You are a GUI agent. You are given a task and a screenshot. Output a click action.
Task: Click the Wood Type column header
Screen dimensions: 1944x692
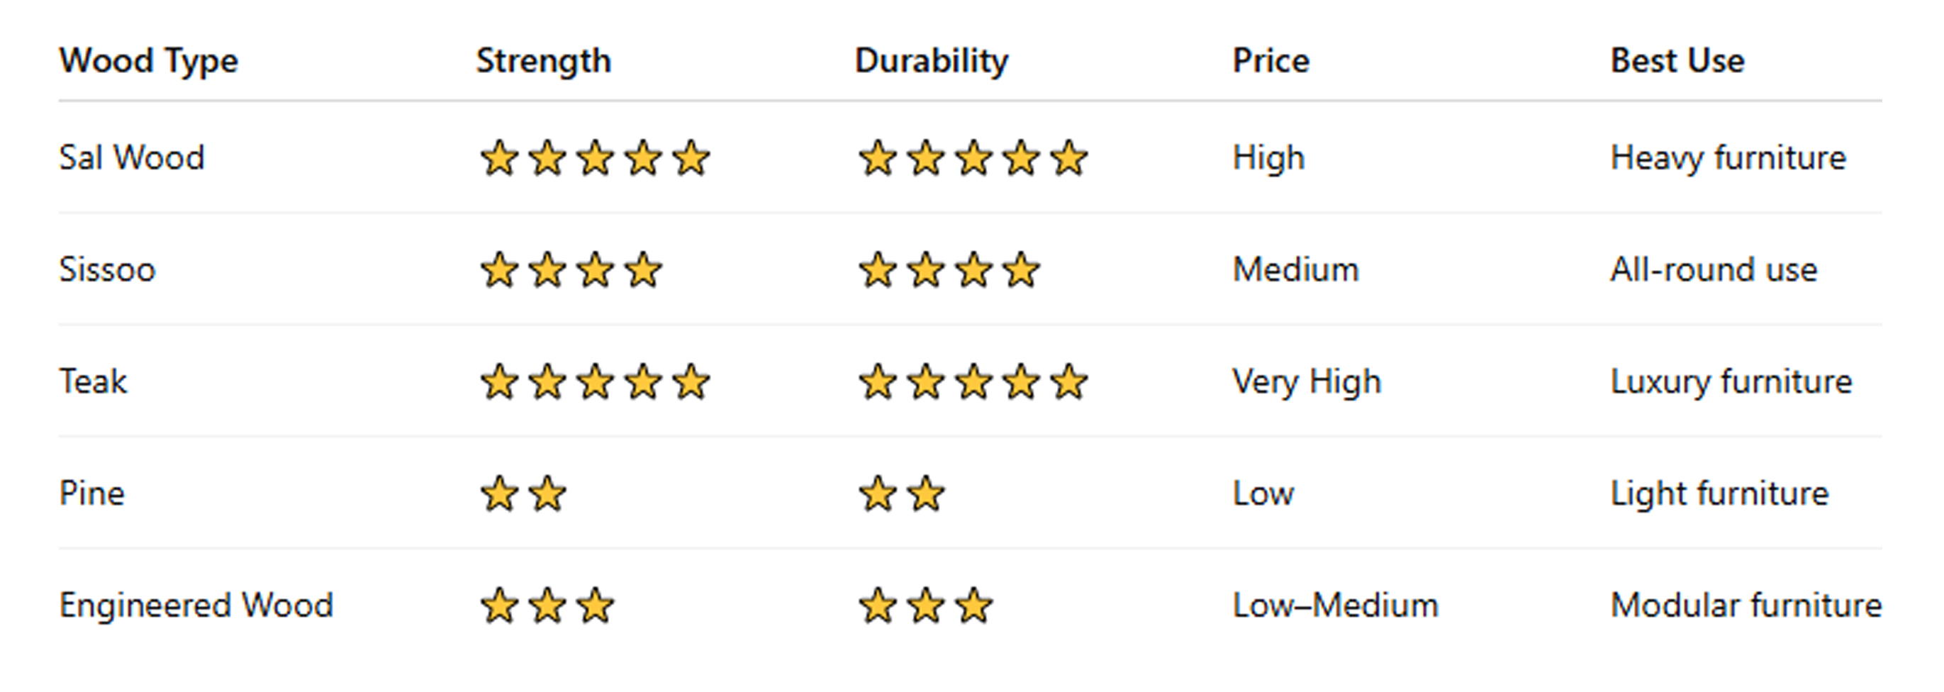[149, 61]
